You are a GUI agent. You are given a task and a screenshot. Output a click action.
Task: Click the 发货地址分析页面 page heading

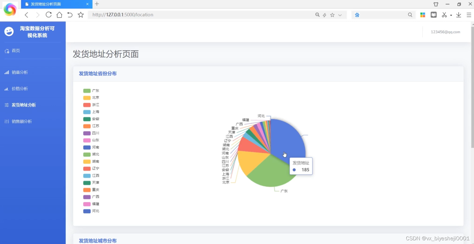(x=106, y=54)
